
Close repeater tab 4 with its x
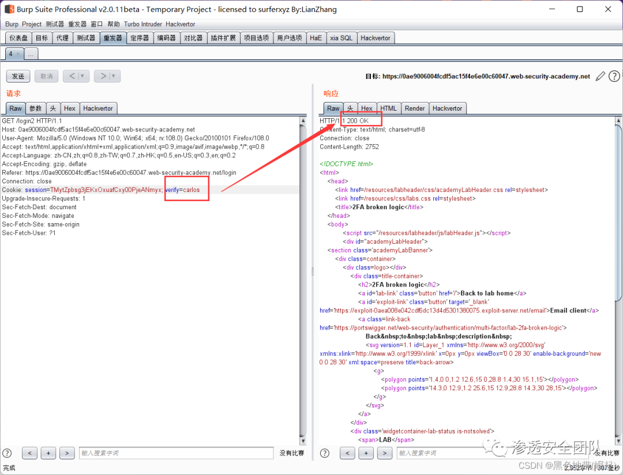18,54
